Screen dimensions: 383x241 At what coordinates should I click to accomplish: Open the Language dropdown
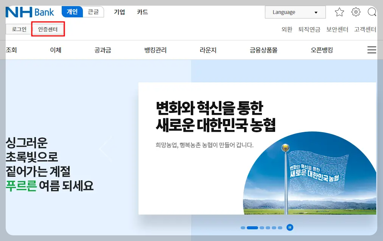[295, 12]
